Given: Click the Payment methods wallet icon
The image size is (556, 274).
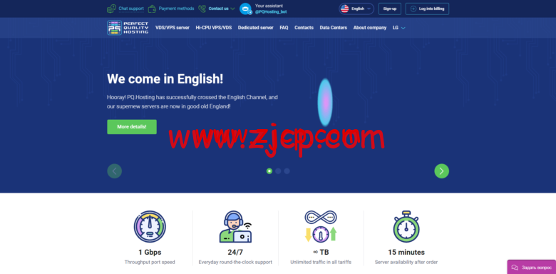Looking at the screenshot, I should click(152, 9).
